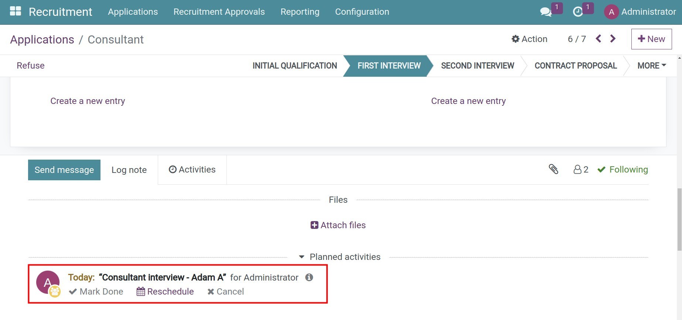This screenshot has width=682, height=320.
Task: Go to next record arrow
Action: pyautogui.click(x=613, y=39)
